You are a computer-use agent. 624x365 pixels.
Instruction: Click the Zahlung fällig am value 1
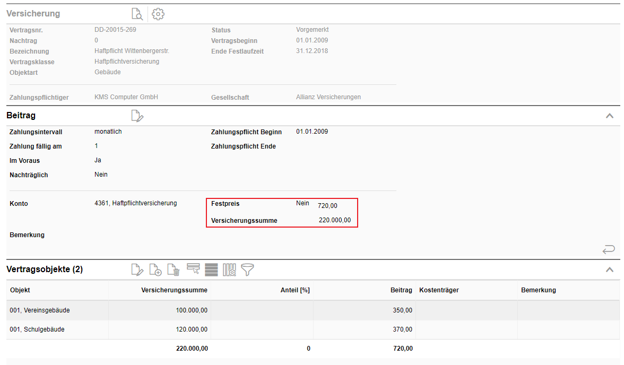pos(96,146)
